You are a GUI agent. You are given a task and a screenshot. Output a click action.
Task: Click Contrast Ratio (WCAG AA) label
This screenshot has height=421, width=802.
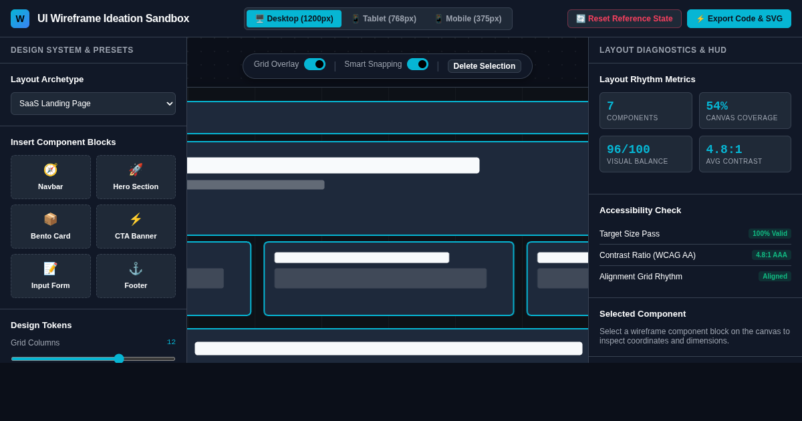(x=648, y=255)
